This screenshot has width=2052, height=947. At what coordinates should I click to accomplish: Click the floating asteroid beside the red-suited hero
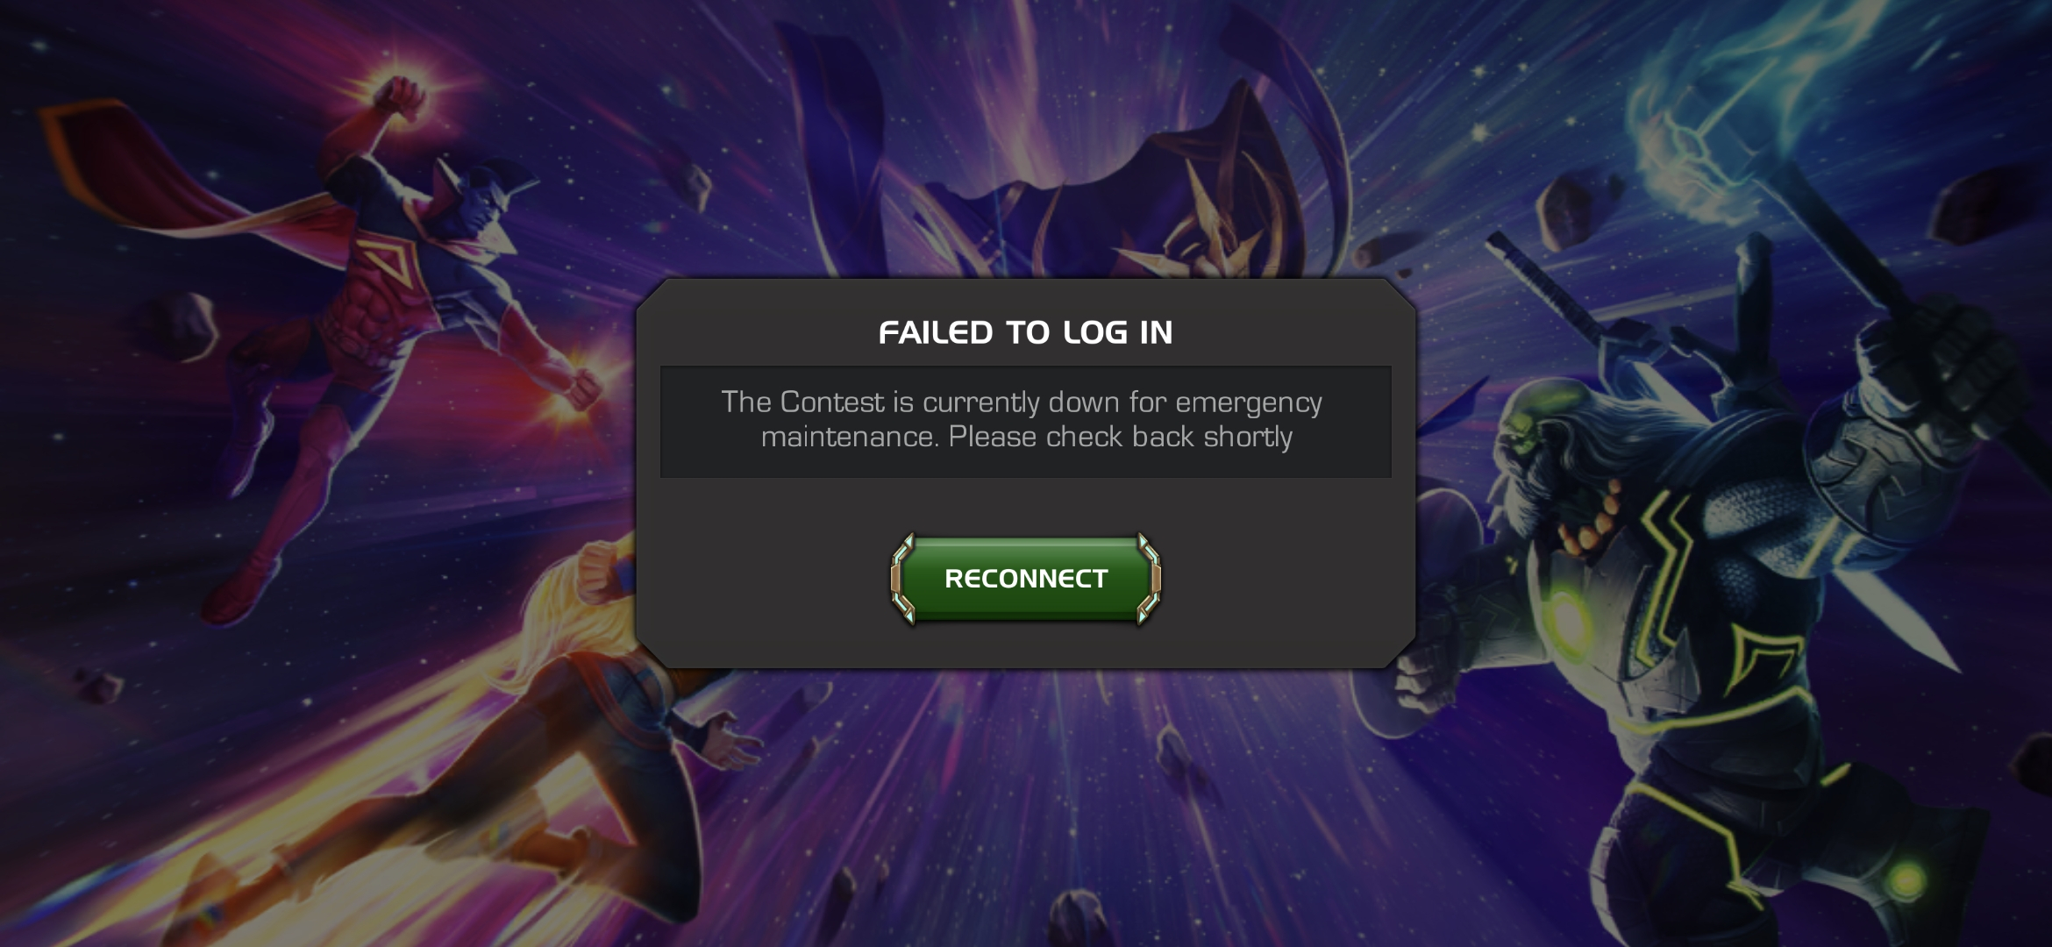(x=180, y=324)
